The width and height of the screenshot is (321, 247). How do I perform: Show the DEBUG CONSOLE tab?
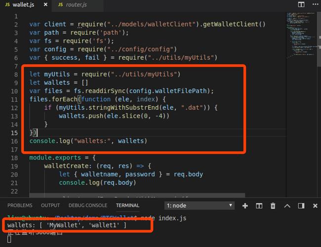[x=87, y=206]
